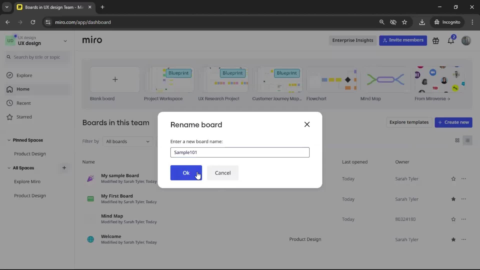Open the Welcome board row

tap(277, 239)
